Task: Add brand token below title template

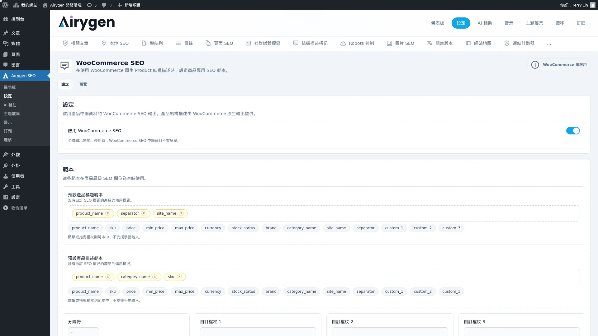Action: click(x=271, y=228)
